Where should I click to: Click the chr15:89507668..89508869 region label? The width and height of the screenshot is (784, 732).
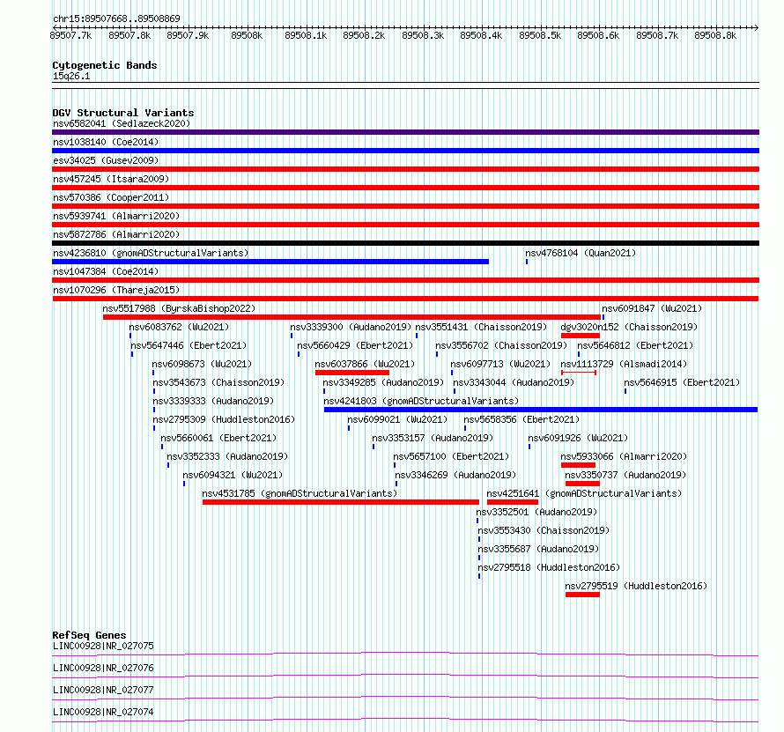click(116, 18)
